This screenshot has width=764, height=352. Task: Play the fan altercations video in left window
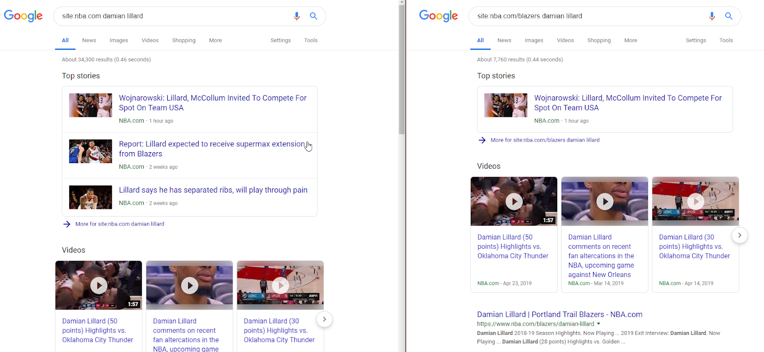(x=190, y=285)
